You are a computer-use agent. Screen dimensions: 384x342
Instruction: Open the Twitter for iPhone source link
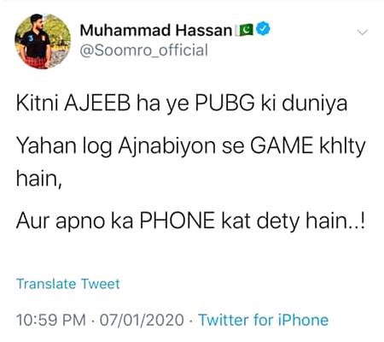[x=264, y=320]
